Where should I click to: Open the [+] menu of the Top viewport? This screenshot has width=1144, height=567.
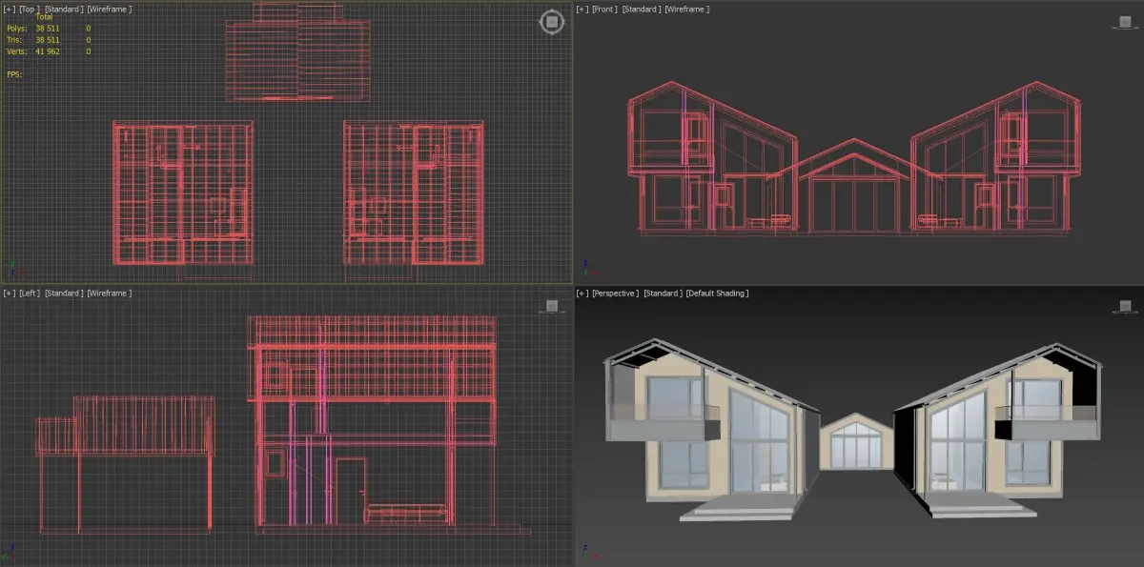pyautogui.click(x=10, y=9)
